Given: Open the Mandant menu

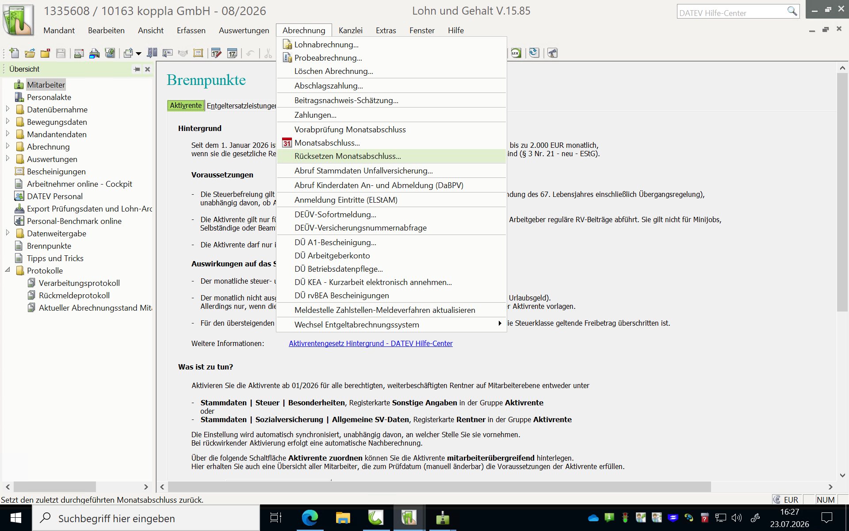Looking at the screenshot, I should pos(59,30).
